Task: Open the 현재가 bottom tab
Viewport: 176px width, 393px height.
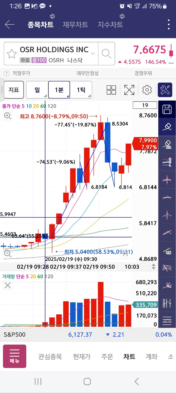Action: click(82, 357)
